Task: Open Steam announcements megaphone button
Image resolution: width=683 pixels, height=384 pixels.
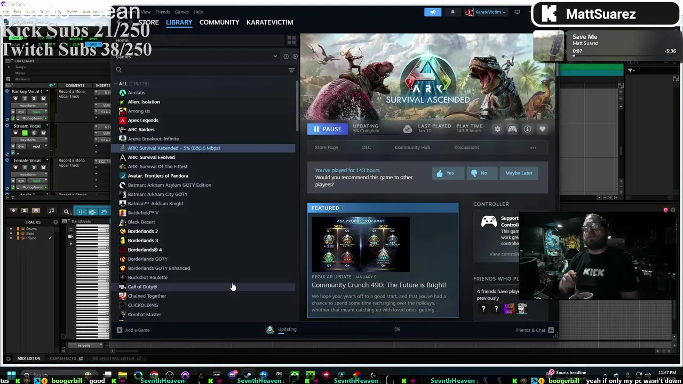Action: coord(433,12)
